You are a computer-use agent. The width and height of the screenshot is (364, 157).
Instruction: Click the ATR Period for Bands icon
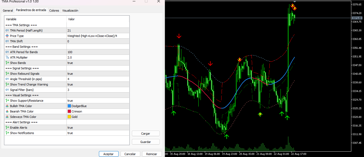pyautogui.click(x=7, y=52)
